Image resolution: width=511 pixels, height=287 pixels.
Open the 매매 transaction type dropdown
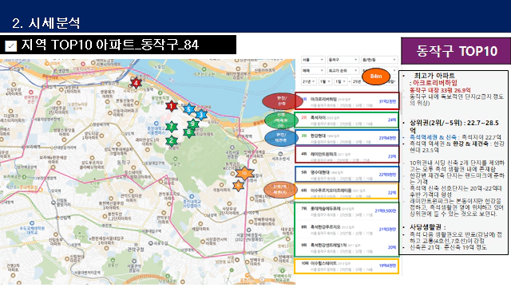[312, 71]
